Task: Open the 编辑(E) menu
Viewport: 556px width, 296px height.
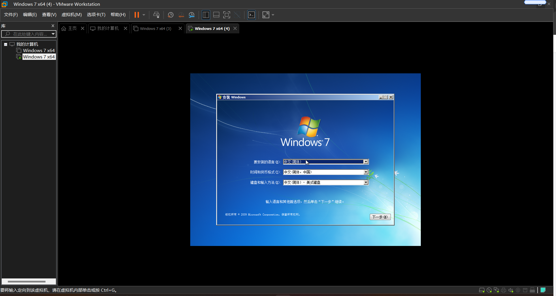Action: pos(30,15)
